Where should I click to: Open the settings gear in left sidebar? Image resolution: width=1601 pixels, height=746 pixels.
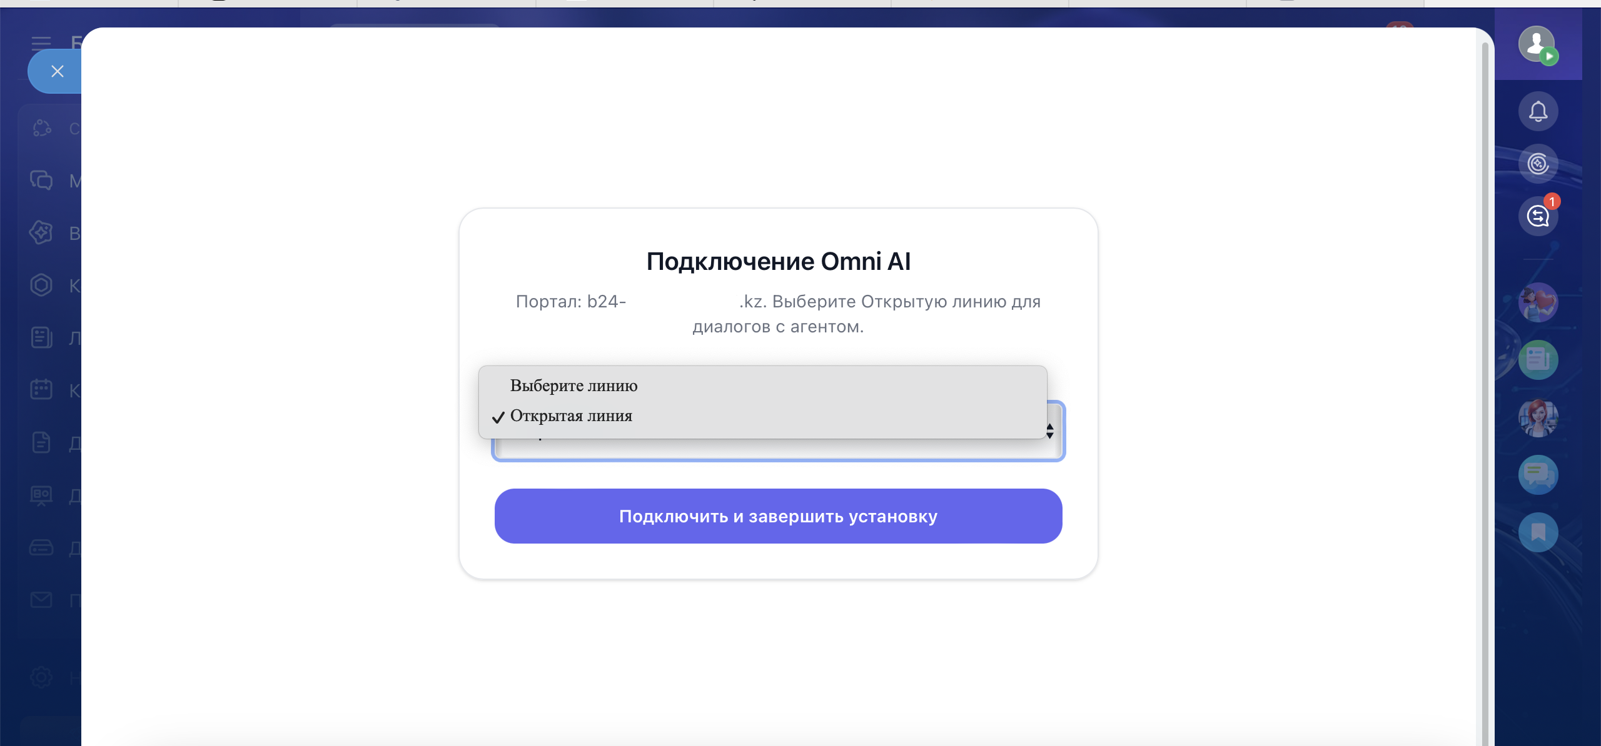point(41,677)
